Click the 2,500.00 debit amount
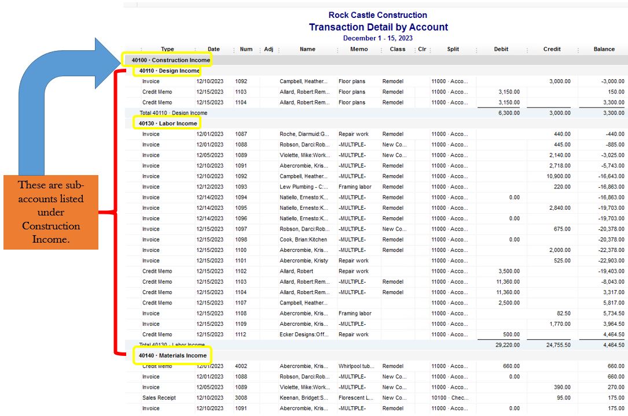The image size is (628, 416). point(509,303)
